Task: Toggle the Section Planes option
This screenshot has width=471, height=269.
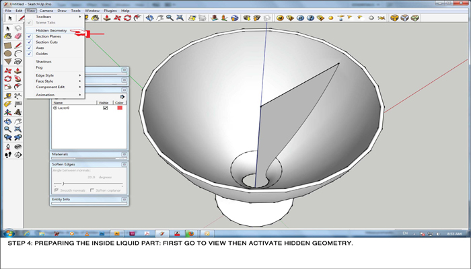Action: (48, 36)
